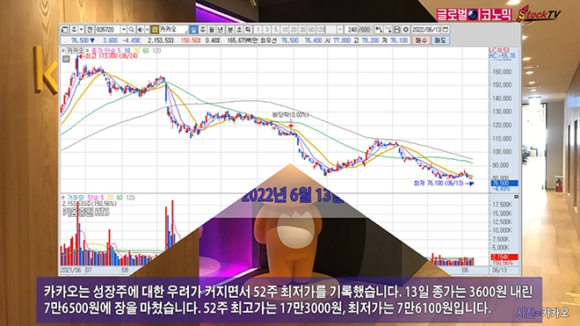
Task: Click the 매도 sell button
Action: click(440, 40)
